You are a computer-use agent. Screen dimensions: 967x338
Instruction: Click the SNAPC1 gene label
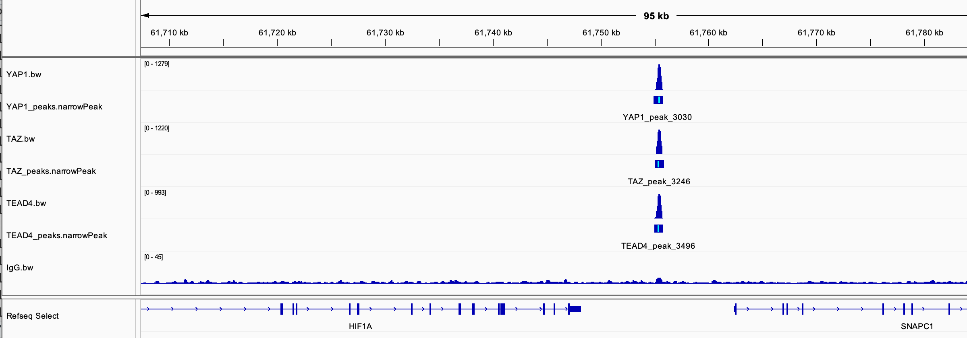point(917,326)
